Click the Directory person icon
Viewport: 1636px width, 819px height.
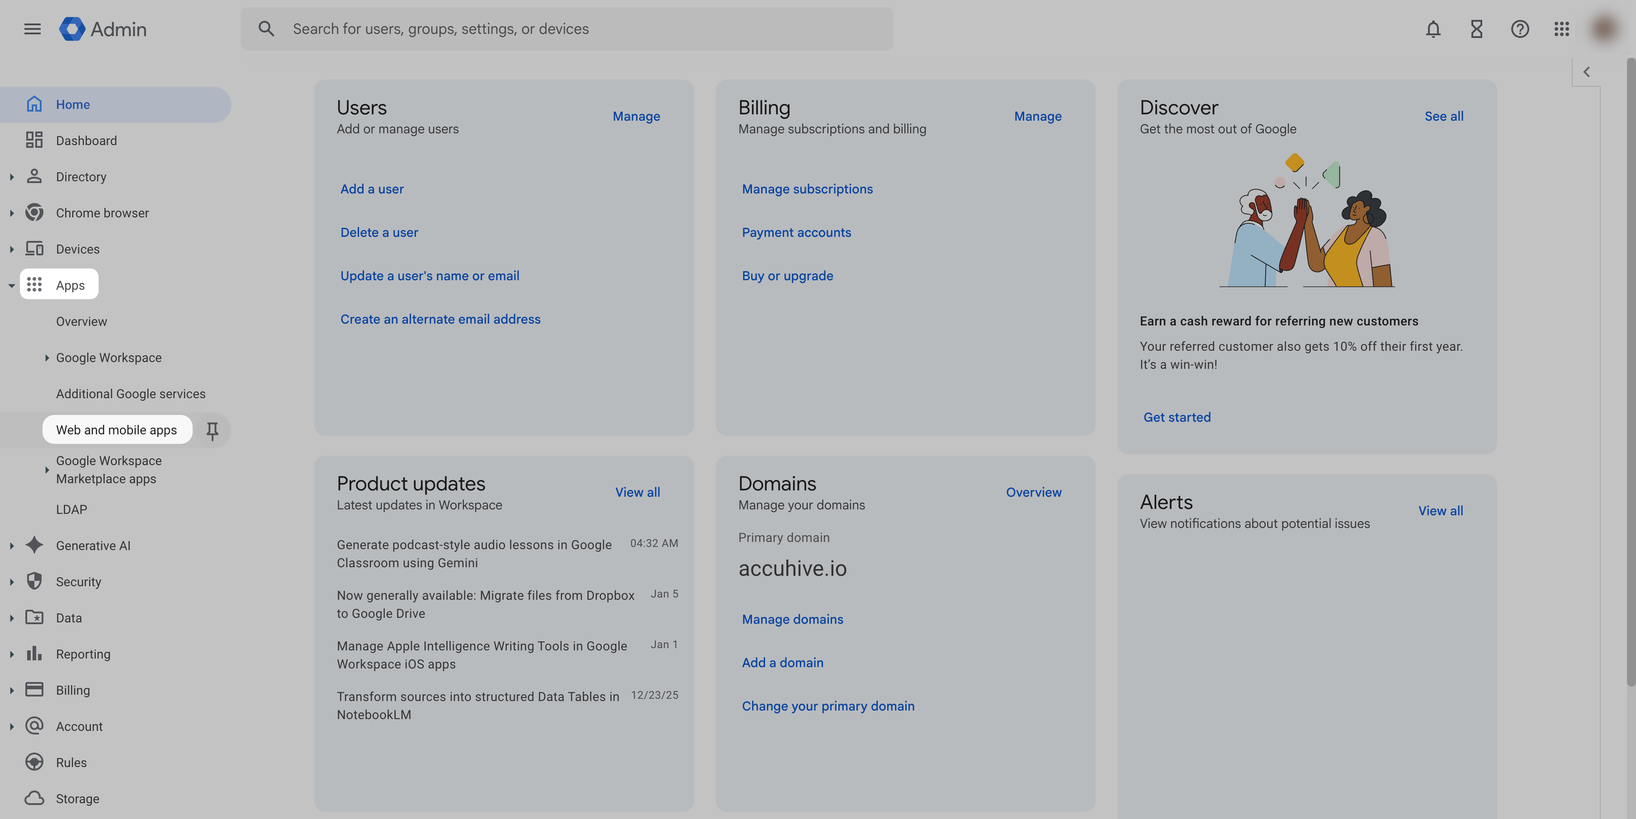click(34, 176)
